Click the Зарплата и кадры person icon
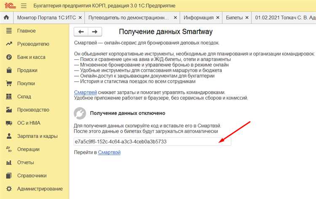 pyautogui.click(x=9, y=136)
